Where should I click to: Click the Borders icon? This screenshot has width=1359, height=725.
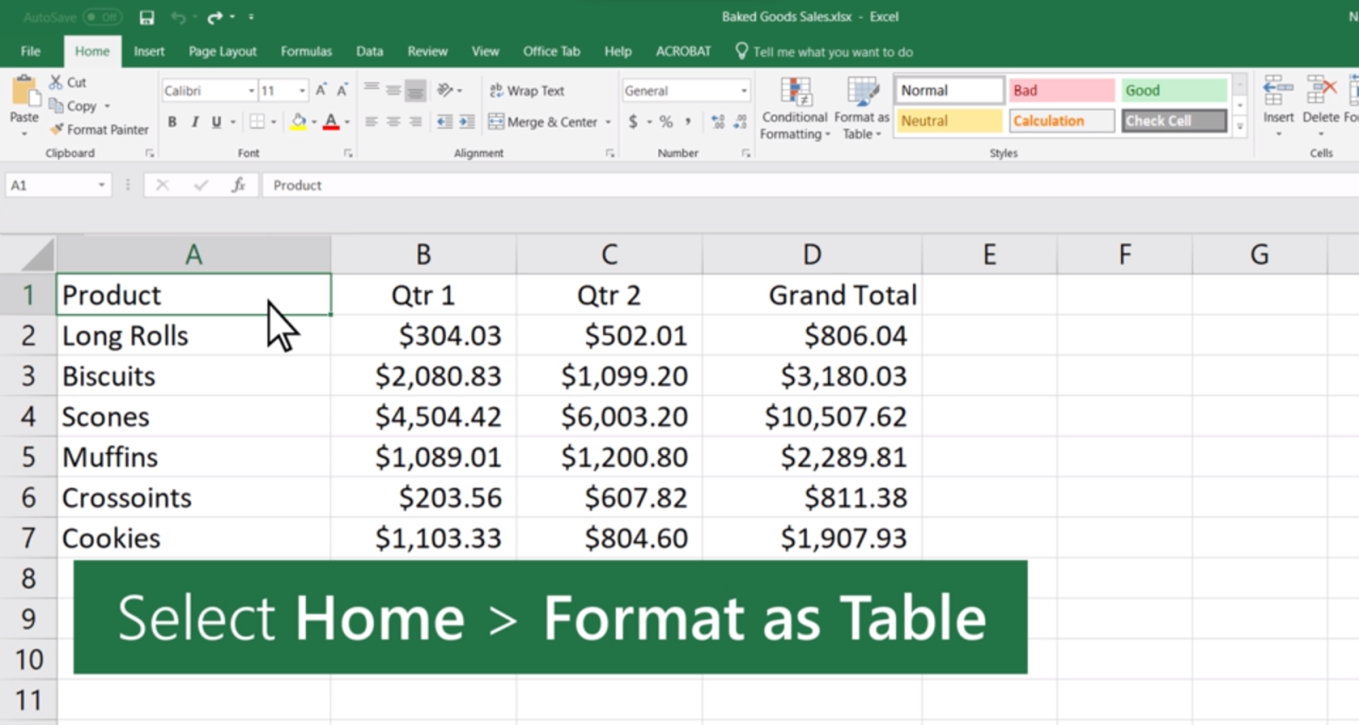coord(257,122)
